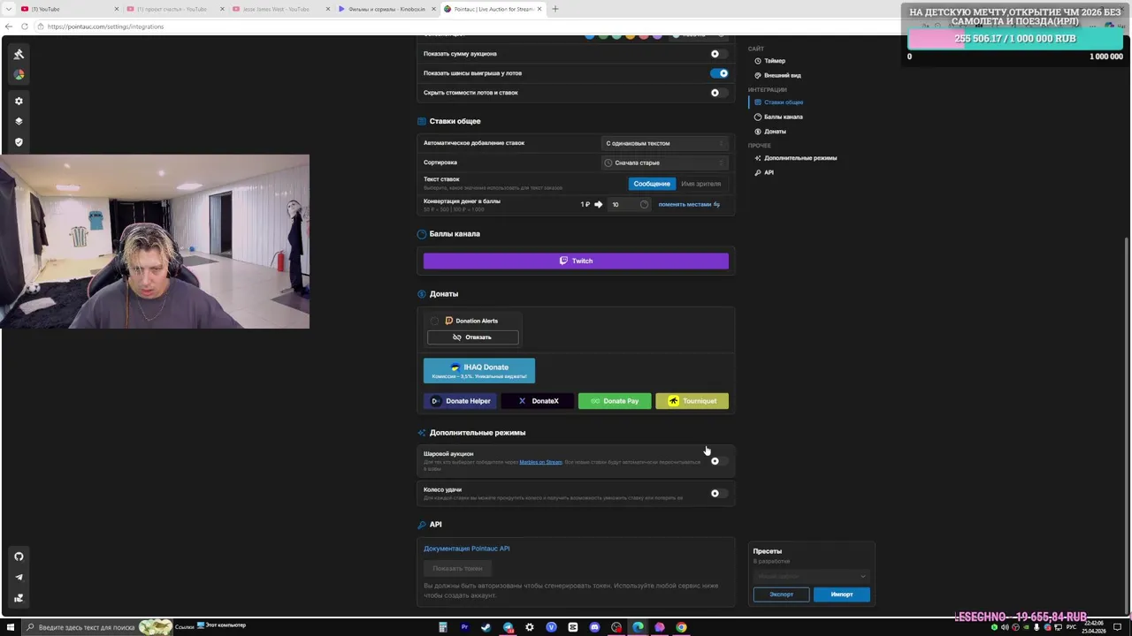This screenshot has width=1132, height=636.
Task: Connect Donate Helper integration
Action: click(x=461, y=401)
